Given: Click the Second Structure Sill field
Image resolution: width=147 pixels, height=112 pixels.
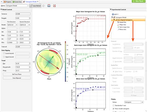Looking at the screenshot, I should 24,32.
